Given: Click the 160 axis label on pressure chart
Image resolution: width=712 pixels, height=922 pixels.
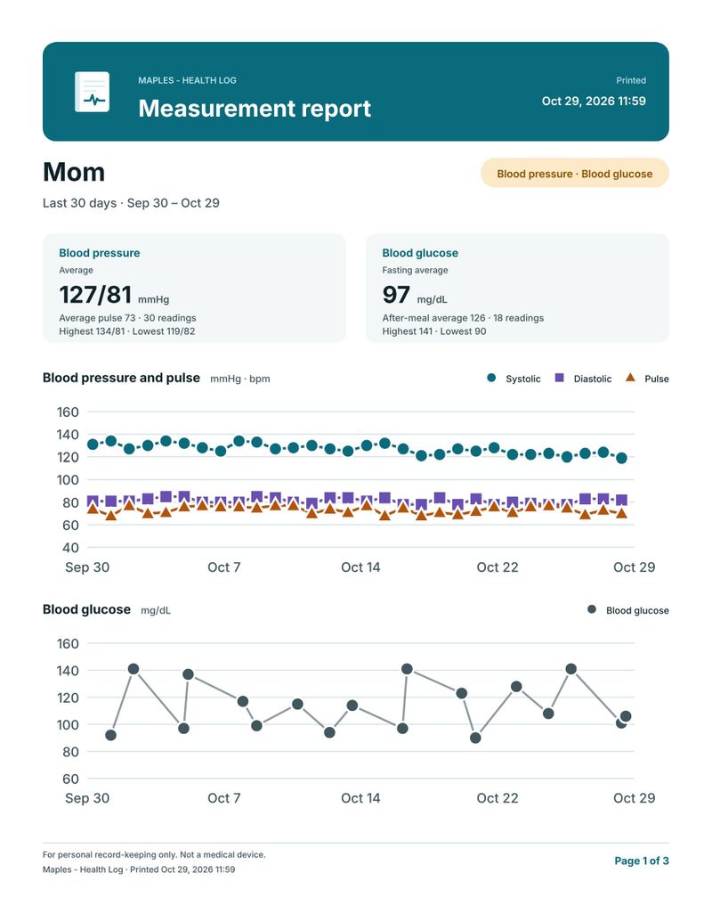Looking at the screenshot, I should (x=68, y=412).
